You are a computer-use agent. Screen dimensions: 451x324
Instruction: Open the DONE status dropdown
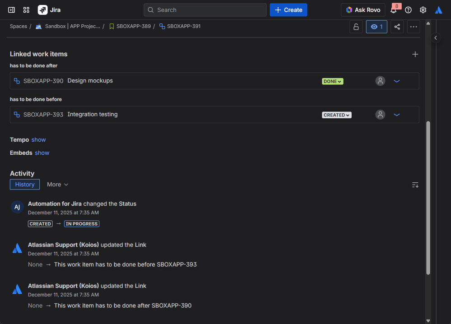click(333, 81)
